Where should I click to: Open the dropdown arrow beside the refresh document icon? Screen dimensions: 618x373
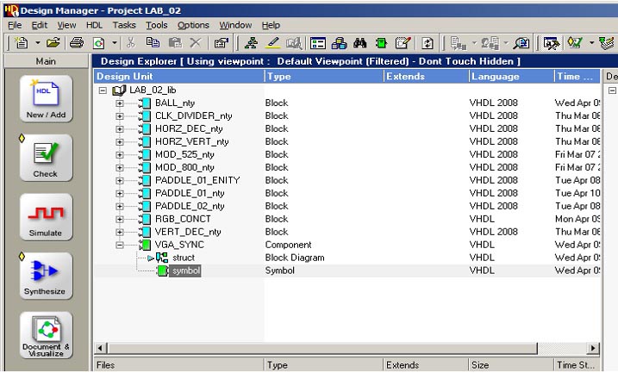115,42
